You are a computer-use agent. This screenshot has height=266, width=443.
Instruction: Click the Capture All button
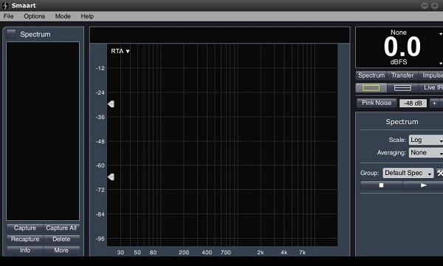pos(61,228)
